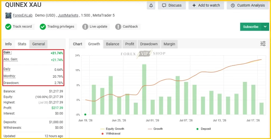Toggle Withdrawal legend entry
Viewport: 271px width, 139px height.
[x=111, y=133]
